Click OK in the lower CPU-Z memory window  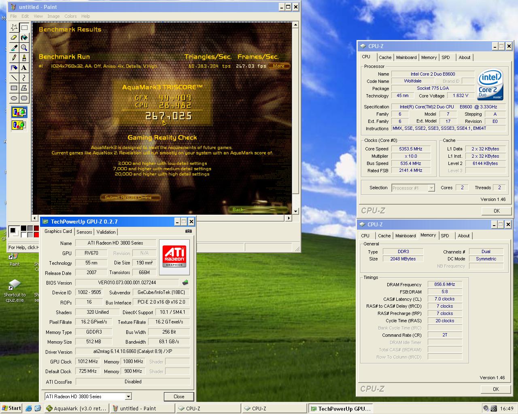[x=496, y=389]
